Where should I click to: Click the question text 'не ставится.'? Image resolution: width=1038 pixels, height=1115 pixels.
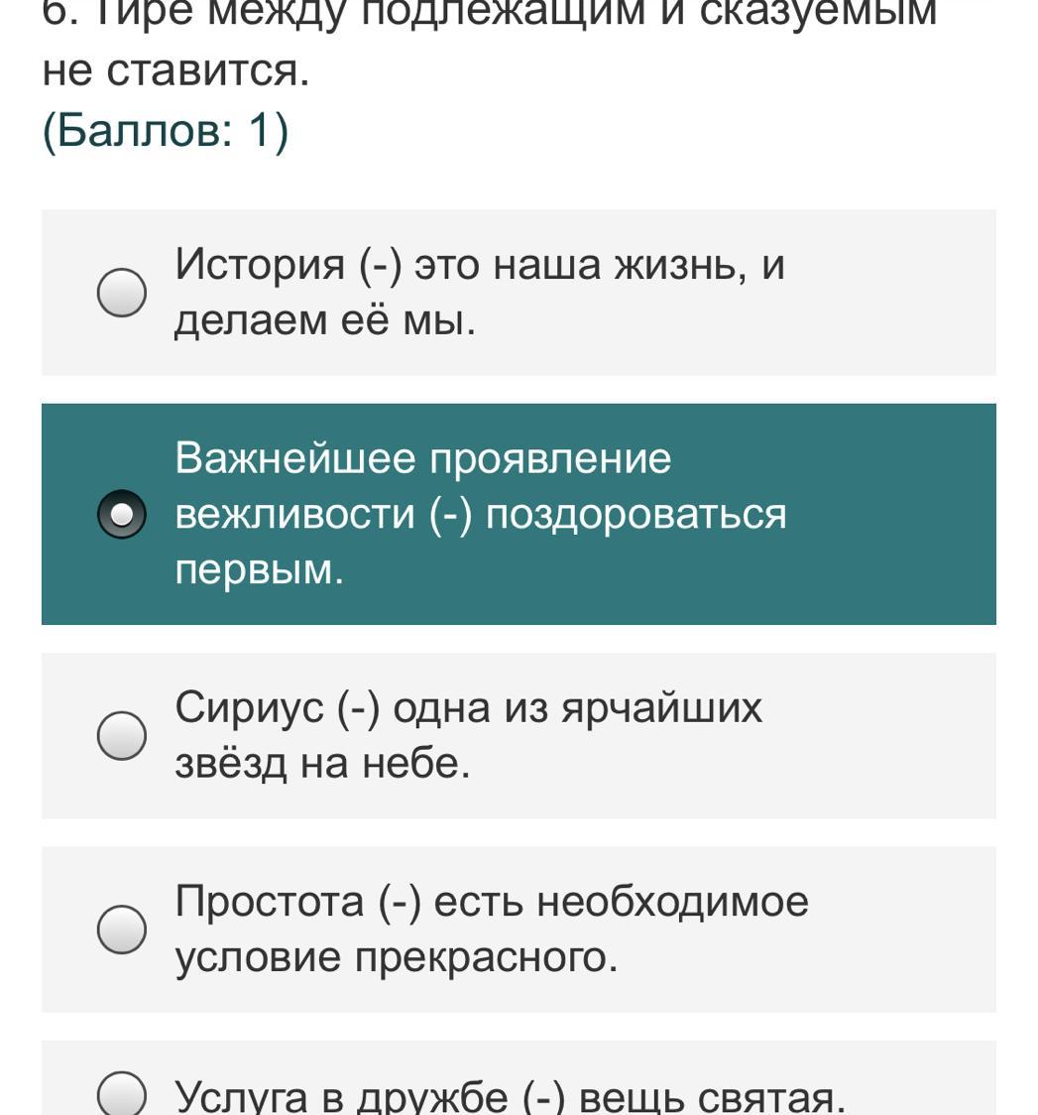click(176, 70)
